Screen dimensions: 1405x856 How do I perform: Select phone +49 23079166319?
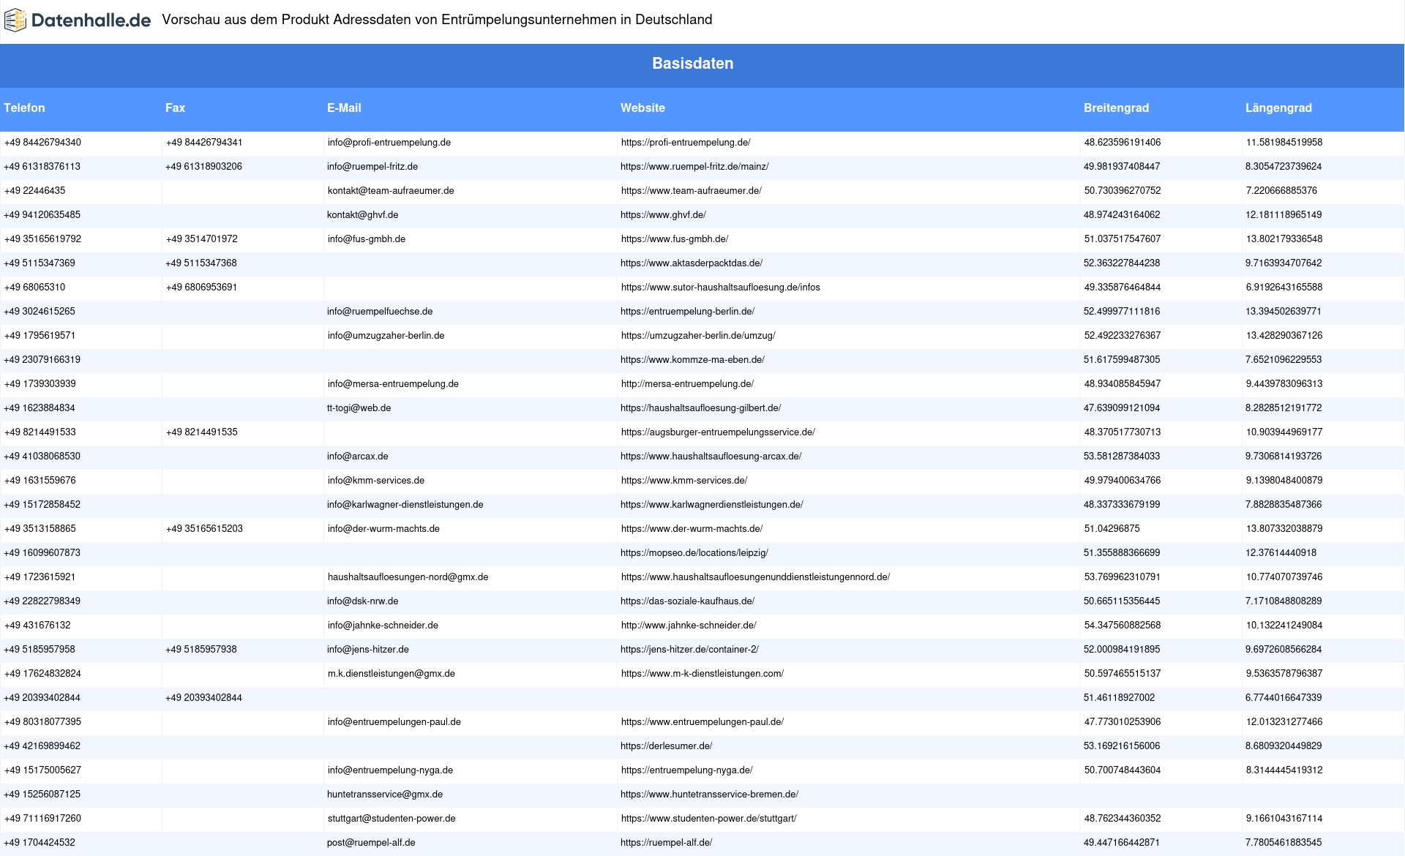pos(42,360)
